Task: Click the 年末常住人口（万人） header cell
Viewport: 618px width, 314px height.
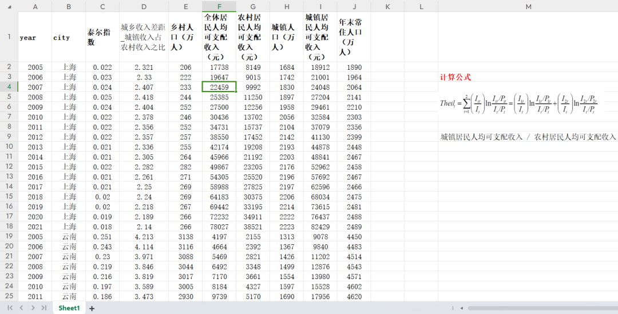Action: click(354, 37)
